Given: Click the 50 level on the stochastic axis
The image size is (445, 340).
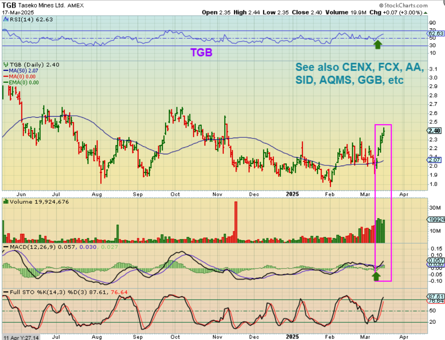Looking at the screenshot, I should click(432, 311).
